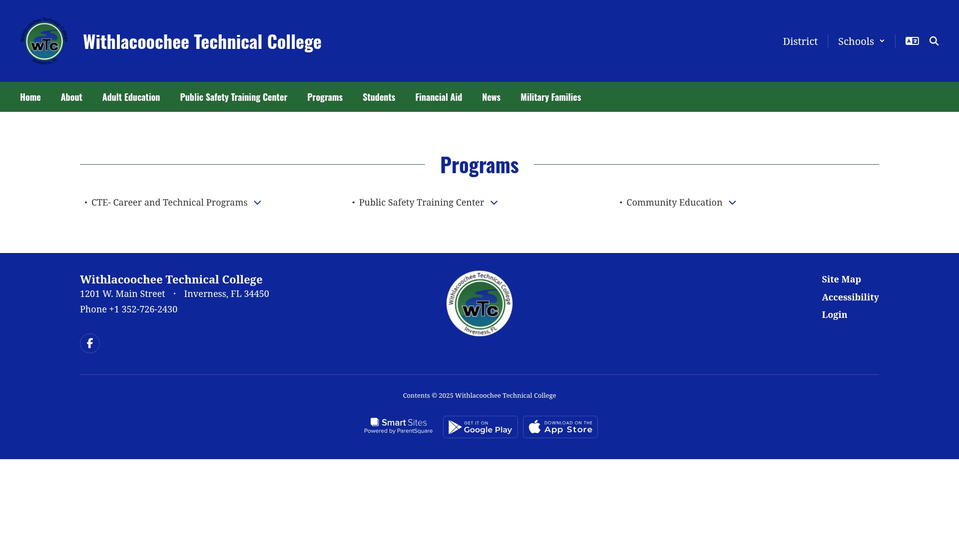Open the Programs menu in nav bar
The height and width of the screenshot is (539, 959).
pos(325,97)
